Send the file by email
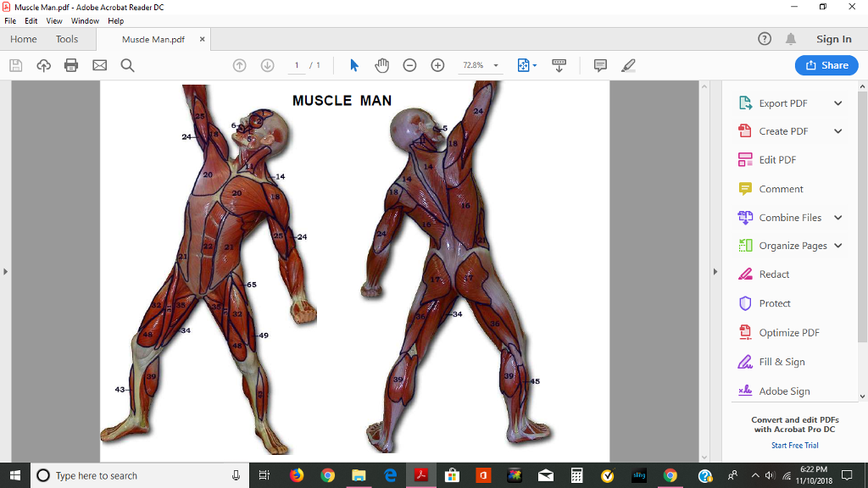Screen dimensions: 868x488 [99, 64]
